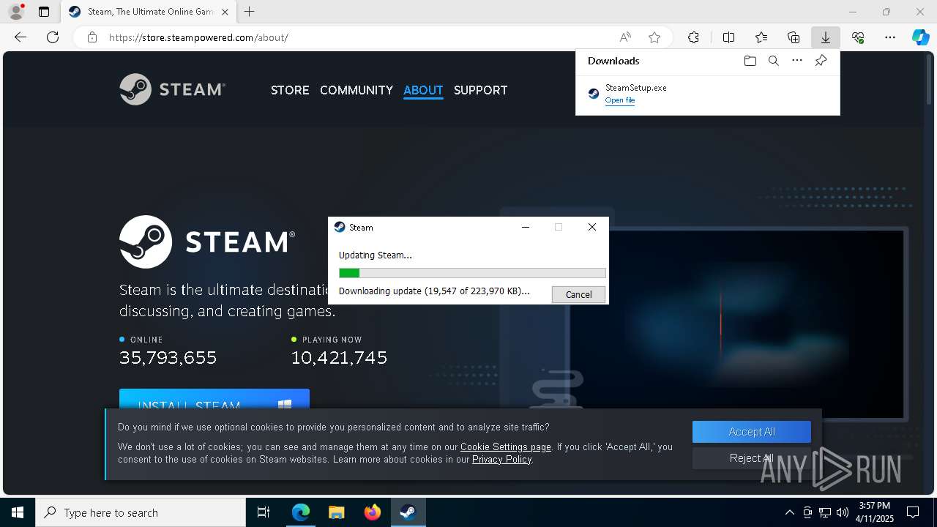The height and width of the screenshot is (527, 937).
Task: Open downloads folder from Downloads panel
Action: 750,61
